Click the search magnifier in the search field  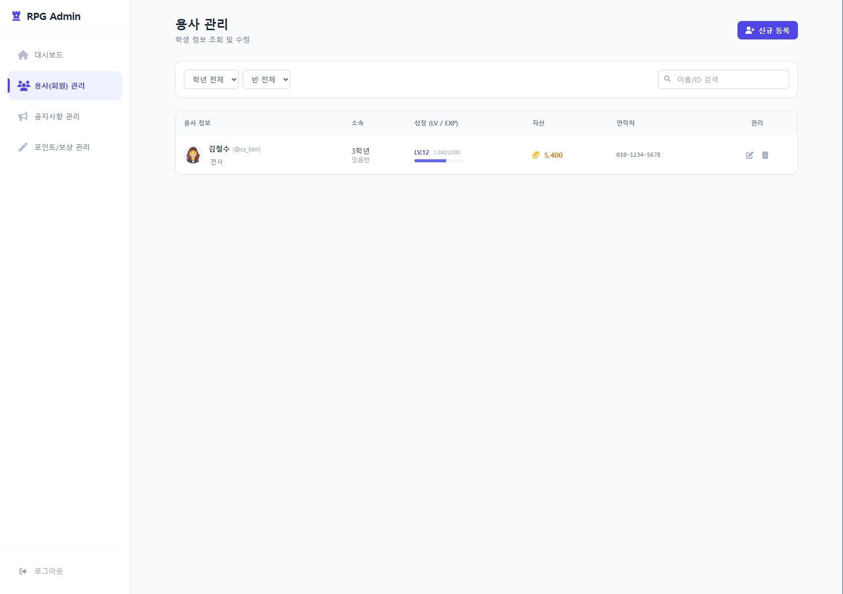(x=667, y=79)
